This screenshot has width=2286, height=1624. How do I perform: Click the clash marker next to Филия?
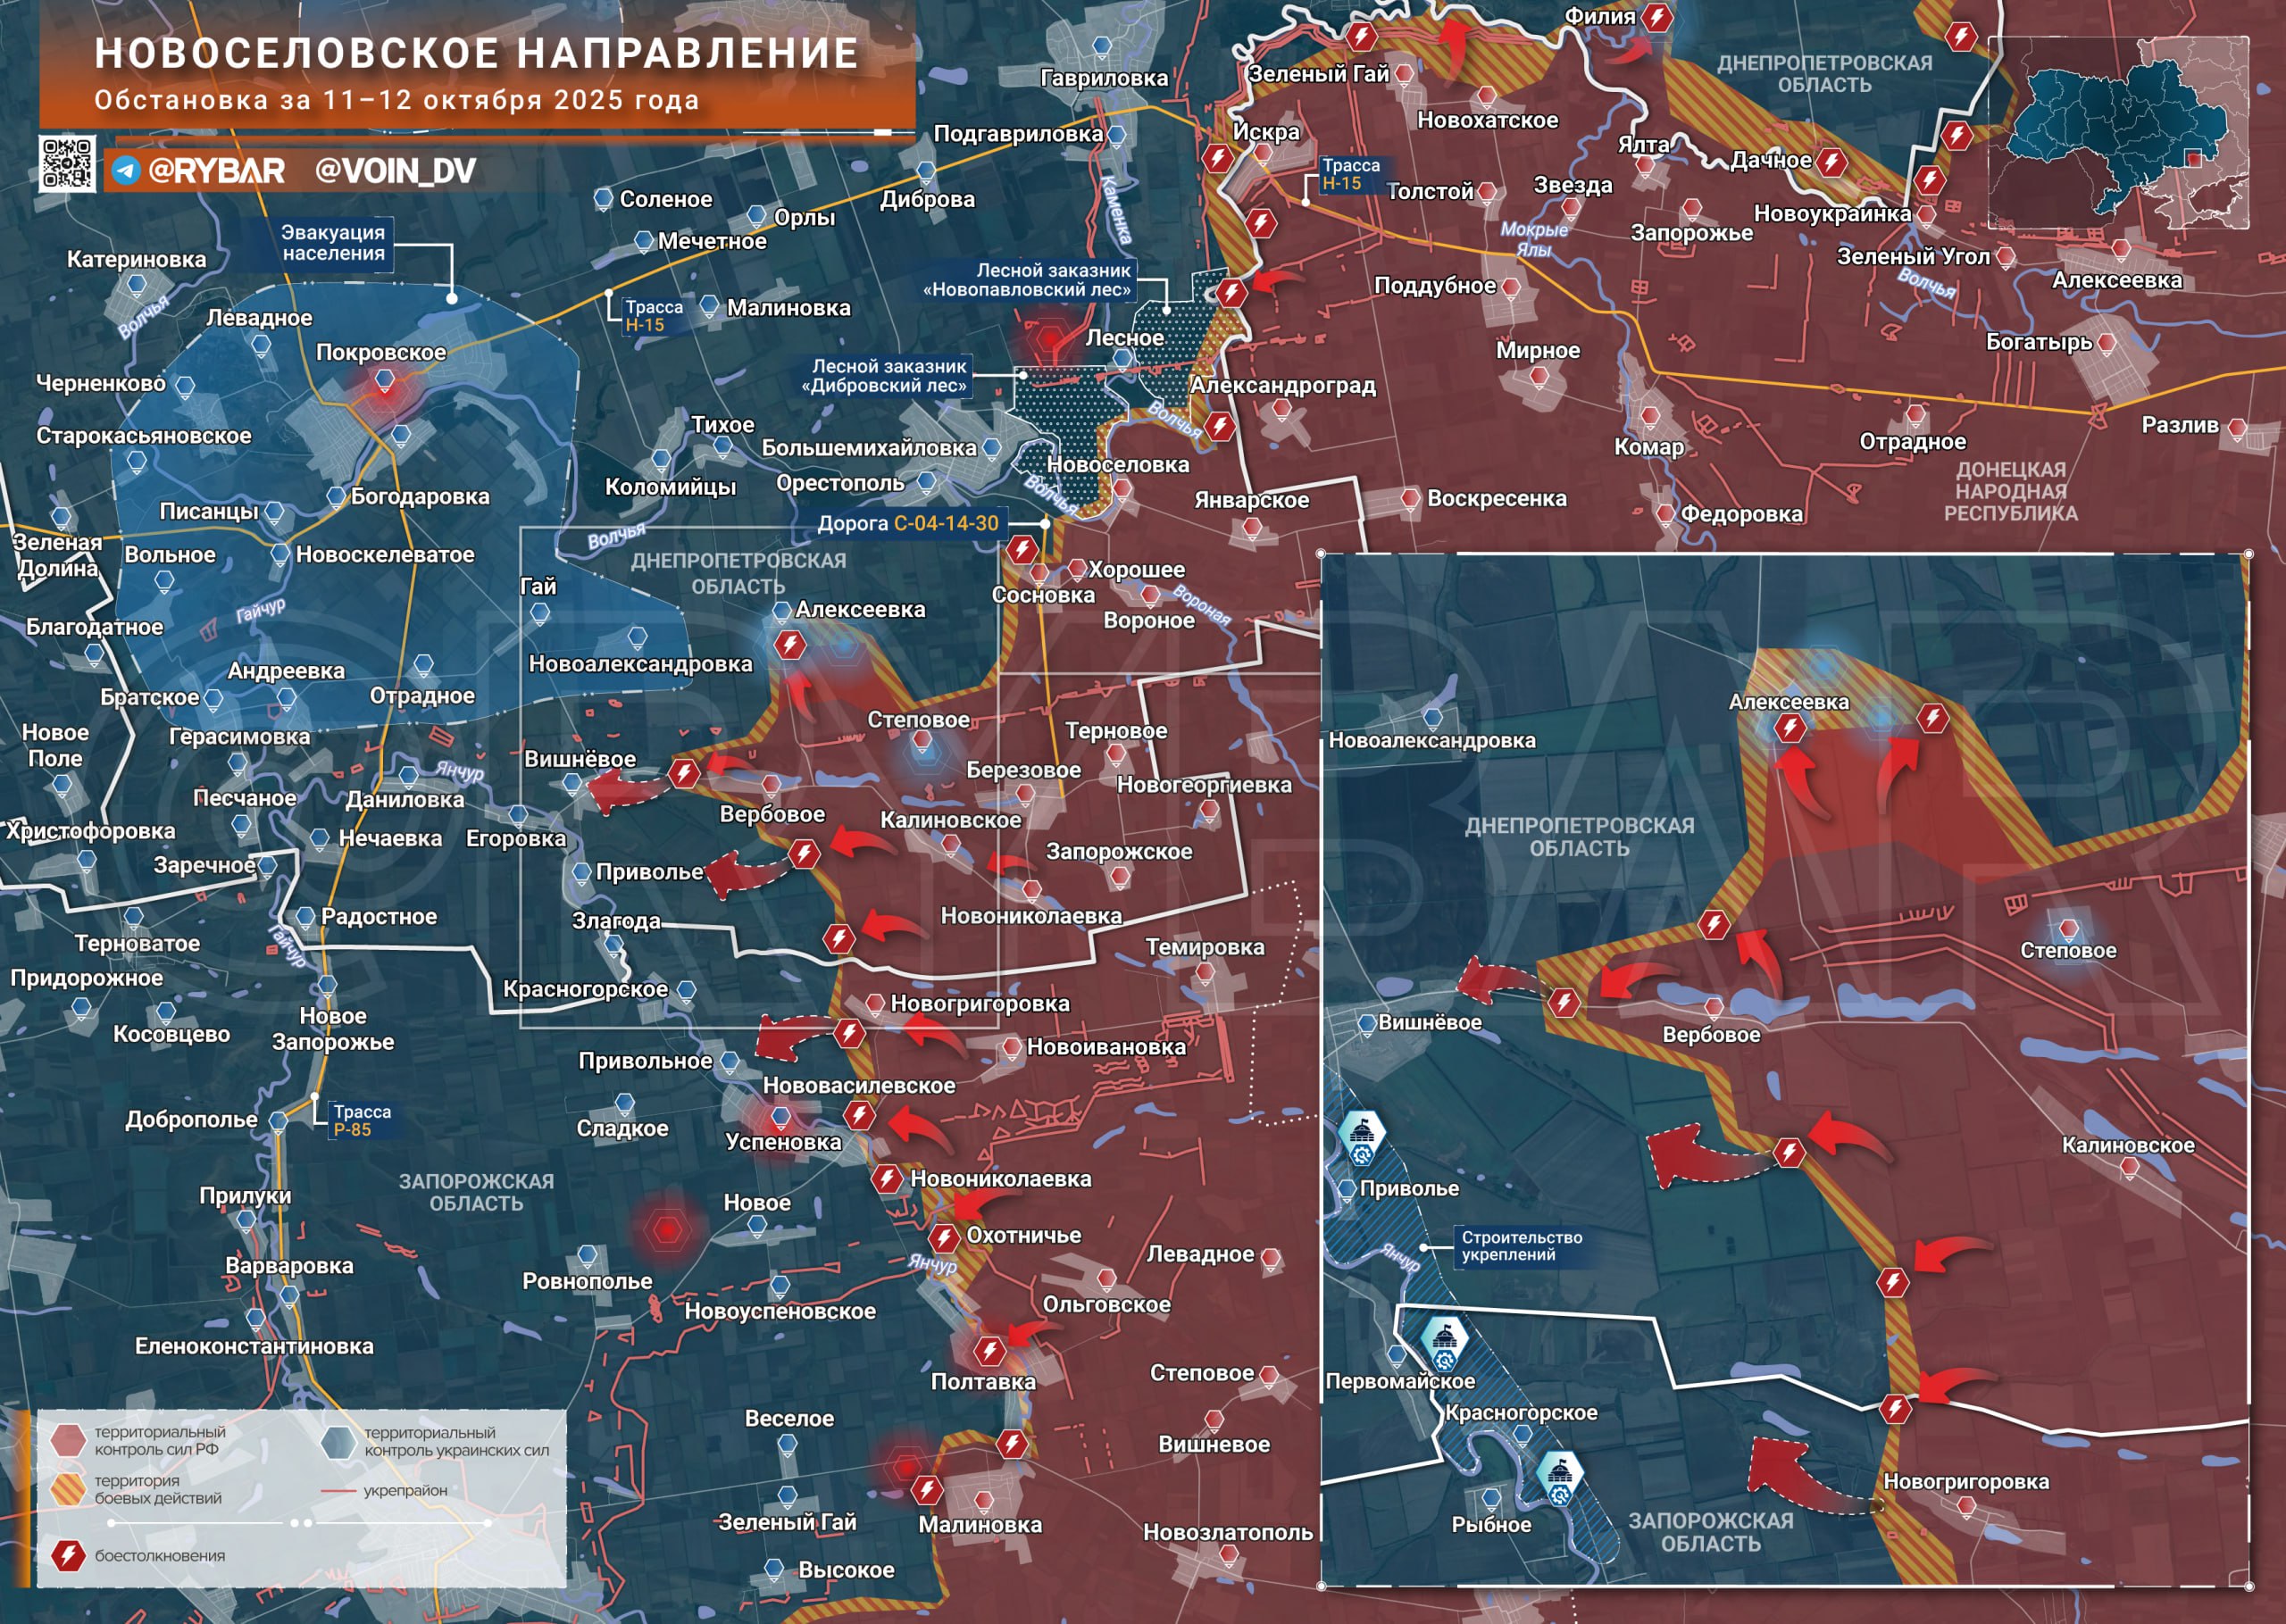click(x=1658, y=17)
